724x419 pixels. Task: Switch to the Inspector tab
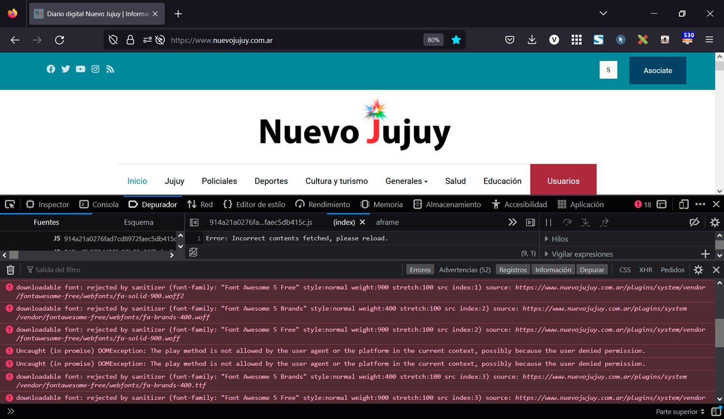[x=47, y=204]
